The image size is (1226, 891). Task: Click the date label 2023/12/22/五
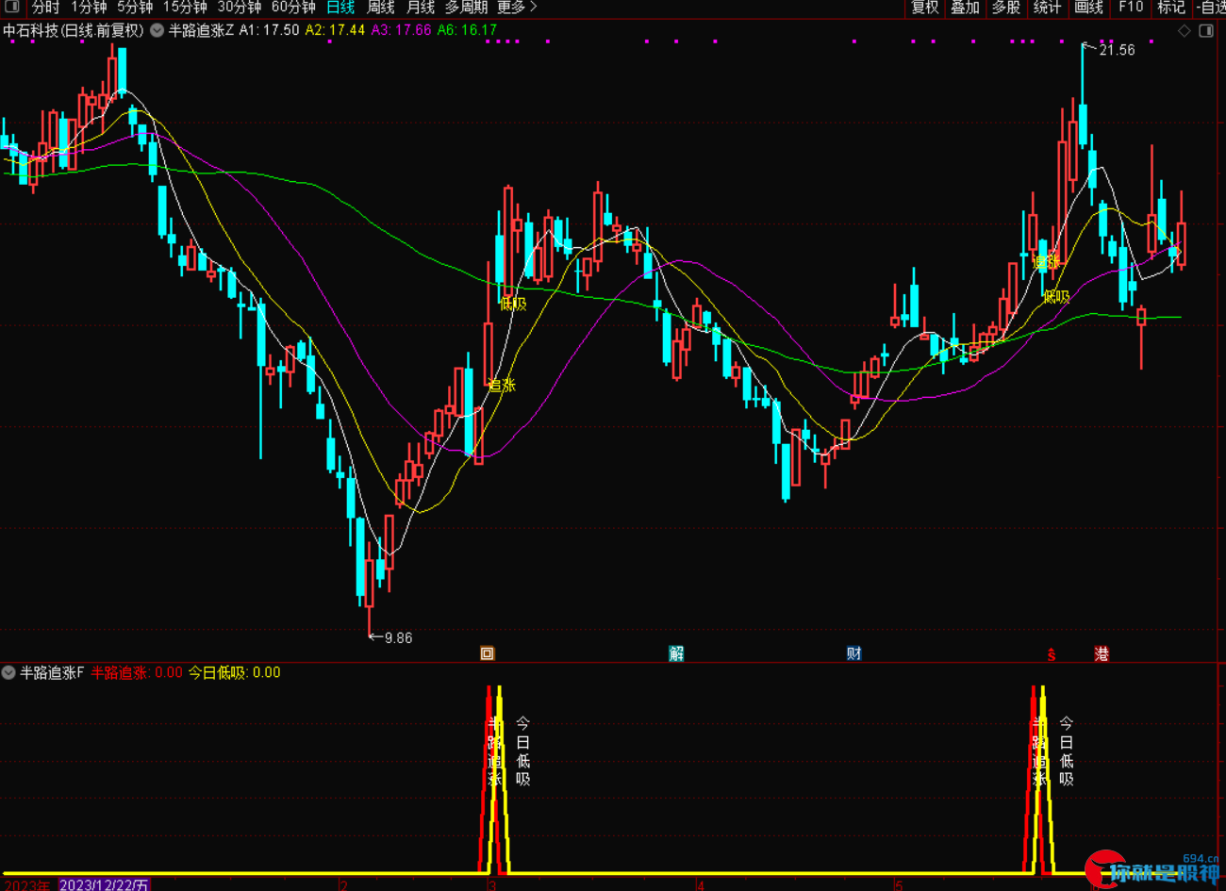tap(104, 884)
